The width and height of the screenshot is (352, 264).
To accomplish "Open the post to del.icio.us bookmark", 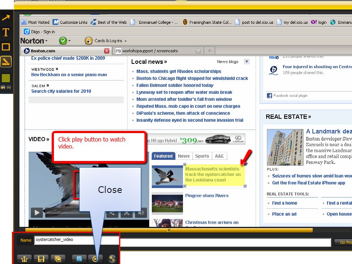I will [x=254, y=22].
